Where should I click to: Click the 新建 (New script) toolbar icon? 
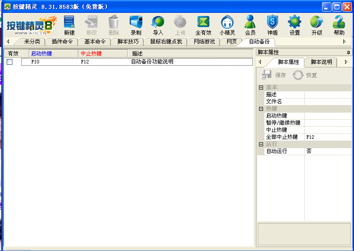pos(69,25)
